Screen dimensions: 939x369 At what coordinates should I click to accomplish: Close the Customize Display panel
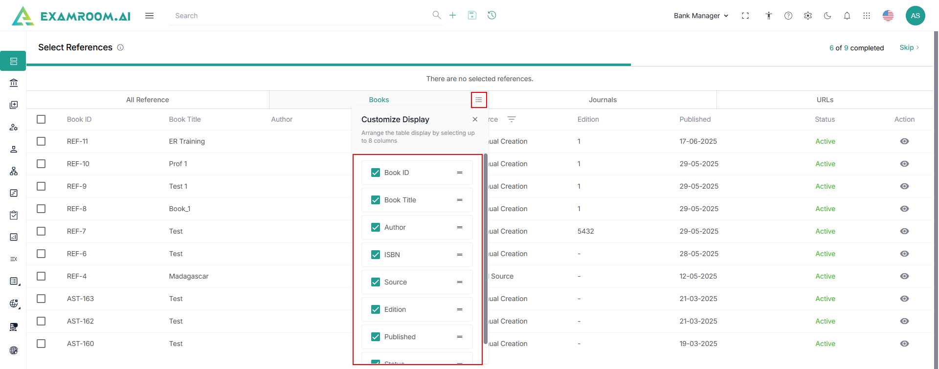tap(475, 119)
